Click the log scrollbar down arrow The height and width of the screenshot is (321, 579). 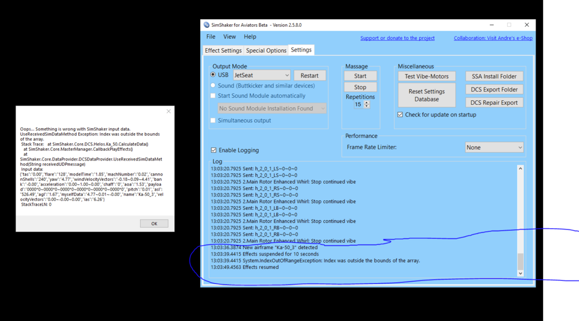[521, 273]
